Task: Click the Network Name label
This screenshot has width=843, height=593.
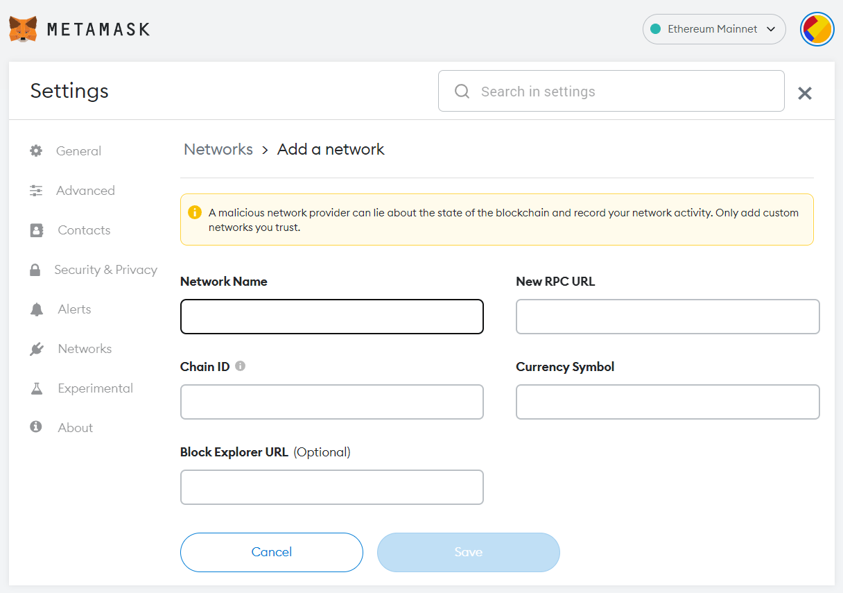Action: point(224,282)
